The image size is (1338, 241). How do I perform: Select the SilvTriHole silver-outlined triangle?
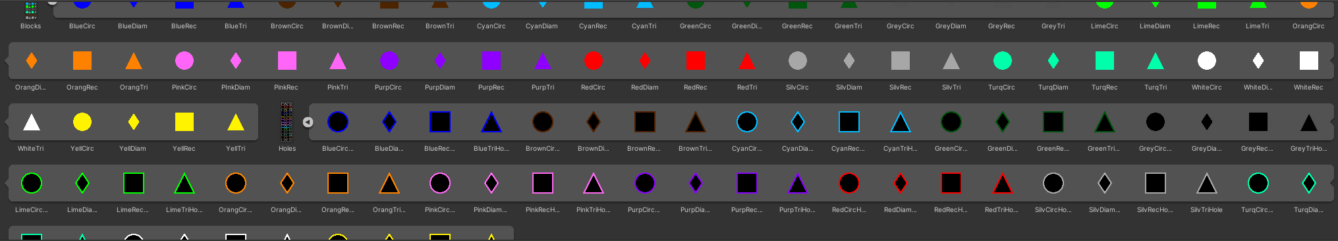click(1207, 183)
